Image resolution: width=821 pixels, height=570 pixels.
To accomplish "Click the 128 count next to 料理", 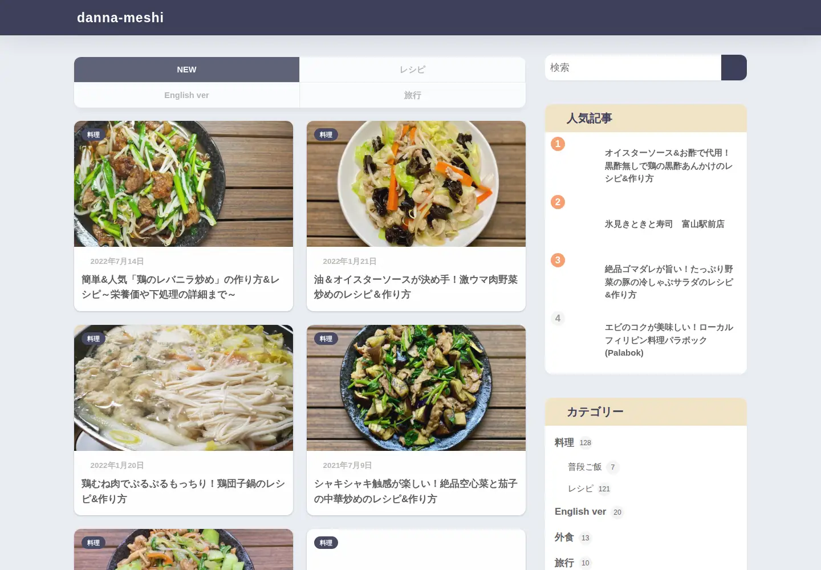I will click(586, 443).
